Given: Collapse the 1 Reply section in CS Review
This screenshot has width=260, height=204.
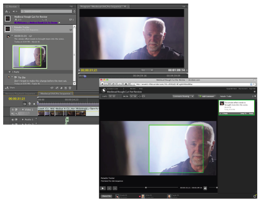Looking at the screenshot, I should [x=9, y=72].
